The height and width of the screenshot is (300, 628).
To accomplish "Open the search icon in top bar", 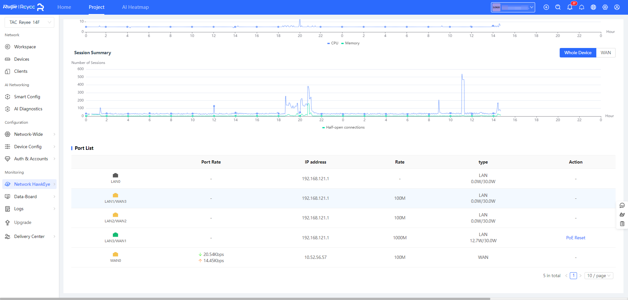I will click(558, 7).
